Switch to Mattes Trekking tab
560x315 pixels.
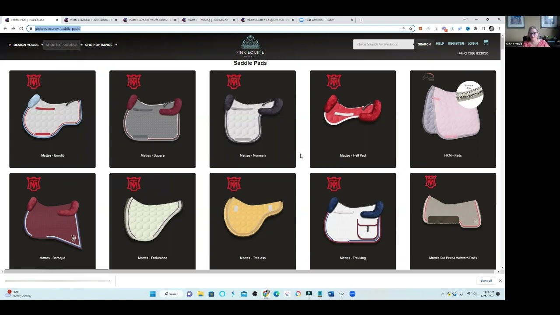click(208, 20)
